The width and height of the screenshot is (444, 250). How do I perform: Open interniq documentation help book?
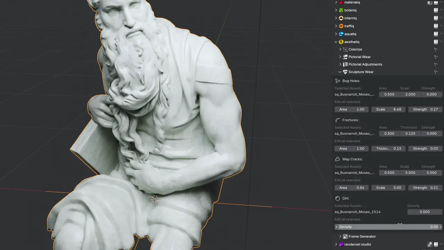(436, 18)
